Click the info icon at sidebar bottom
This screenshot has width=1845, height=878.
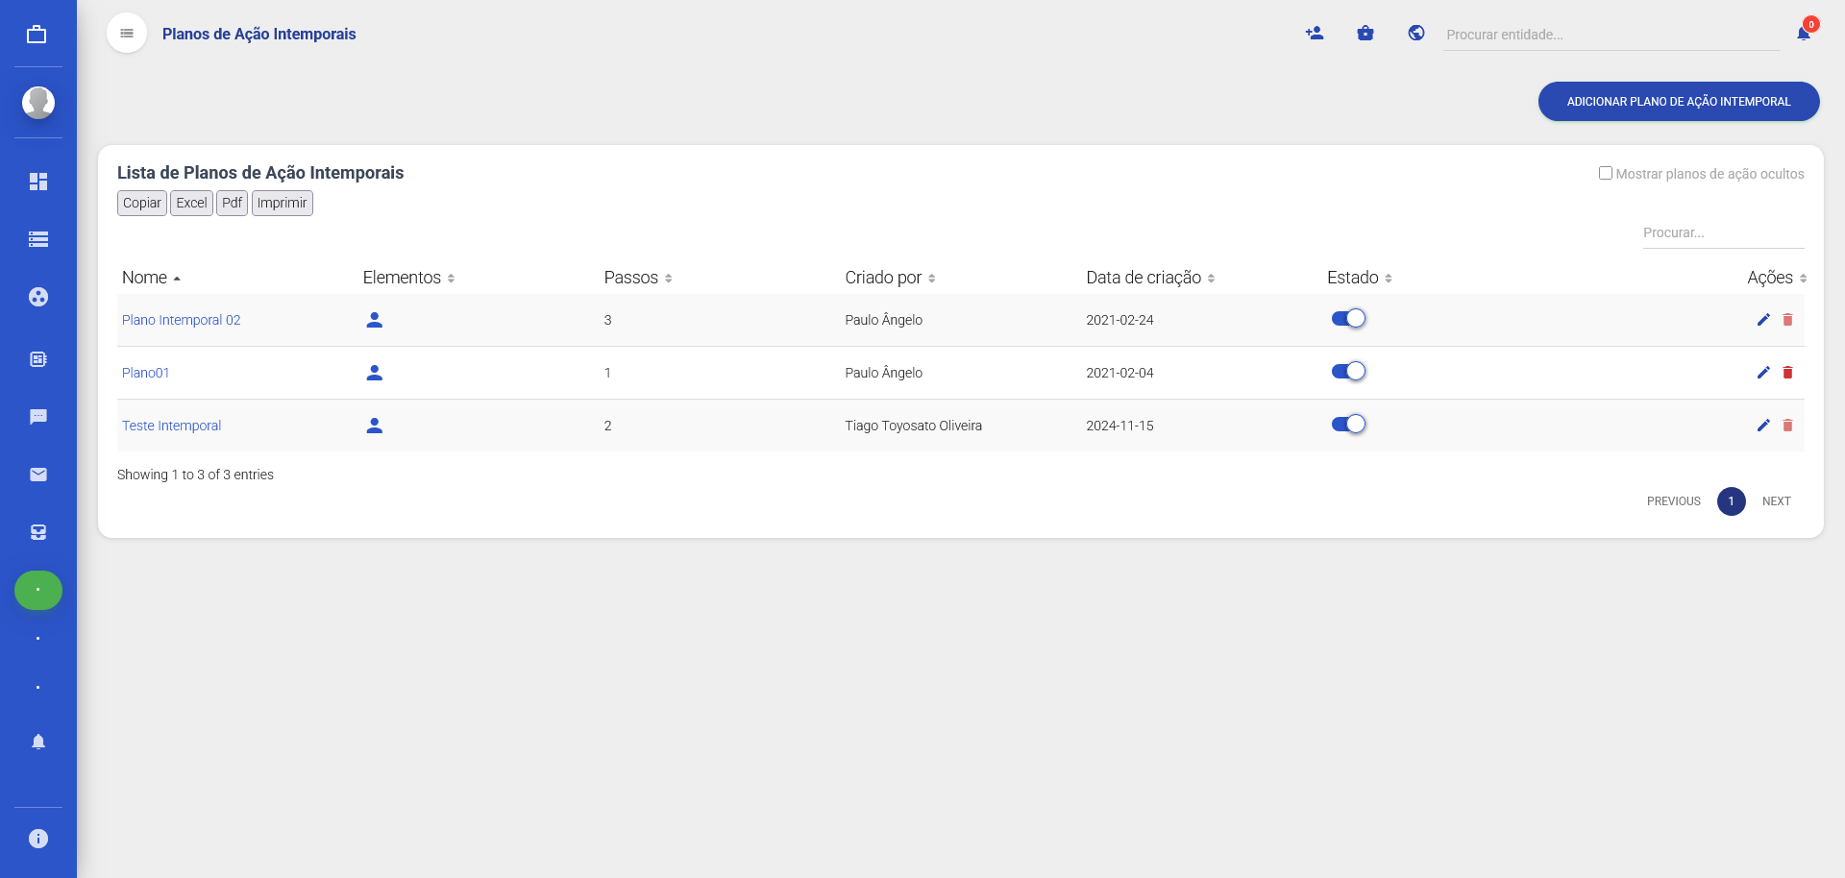coord(38,839)
